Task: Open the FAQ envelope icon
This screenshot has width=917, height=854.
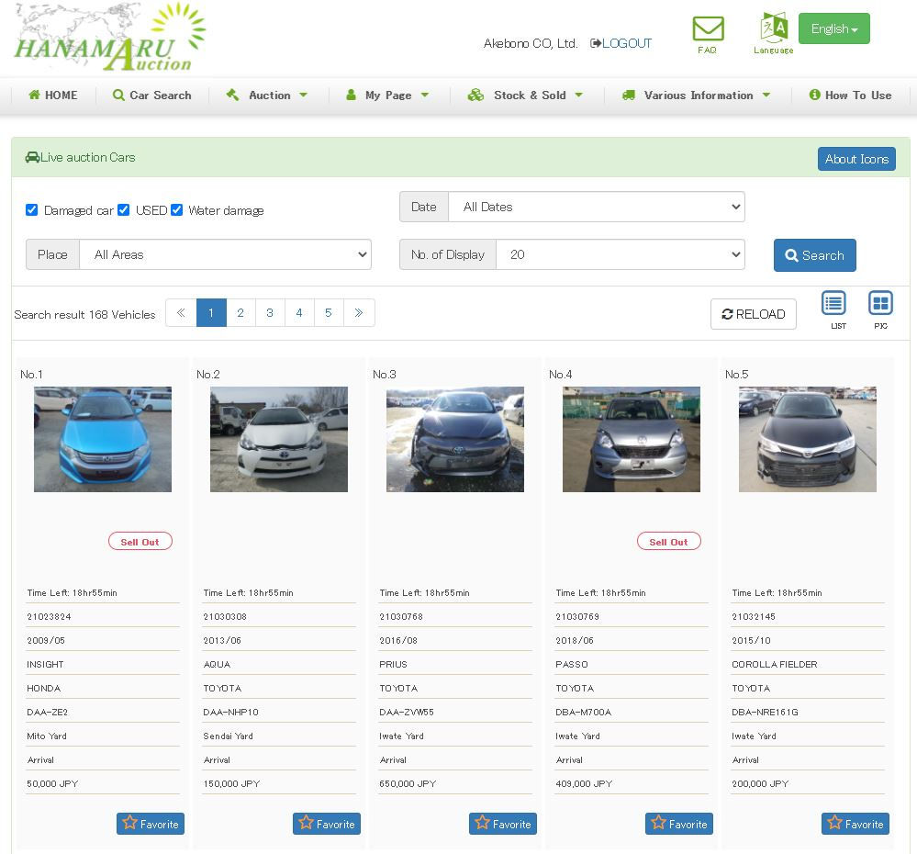Action: point(708,28)
